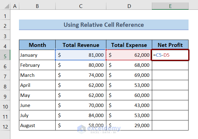Select the Net Profit header cell
Image resolution: width=198 pixels, height=139 pixels.
(x=170, y=45)
